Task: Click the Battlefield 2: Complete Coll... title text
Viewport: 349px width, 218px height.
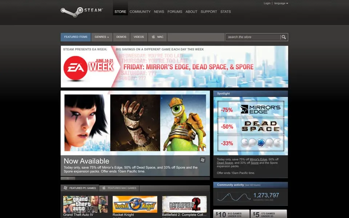Action: point(184,215)
